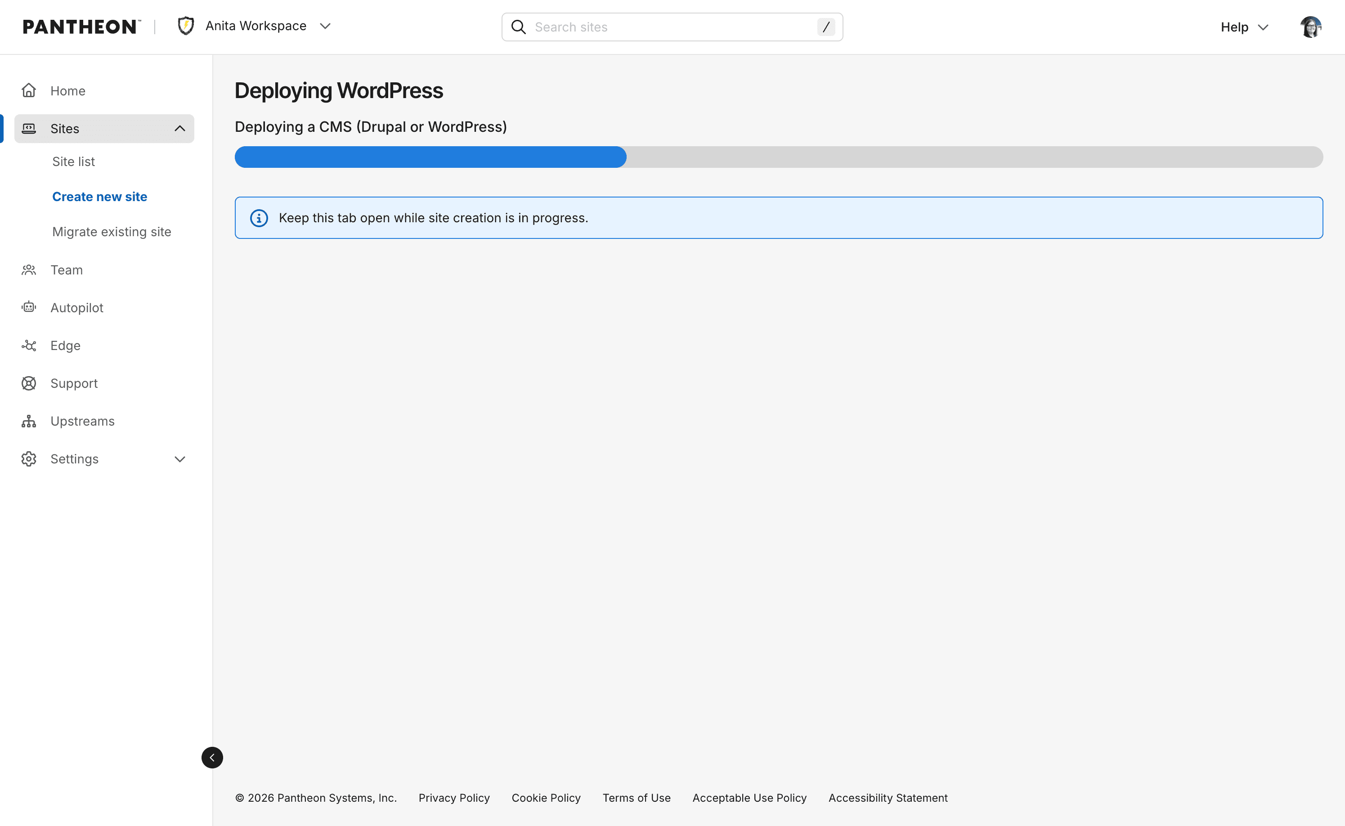Image resolution: width=1345 pixels, height=826 pixels.
Task: Focus the Search sites field
Action: [672, 27]
